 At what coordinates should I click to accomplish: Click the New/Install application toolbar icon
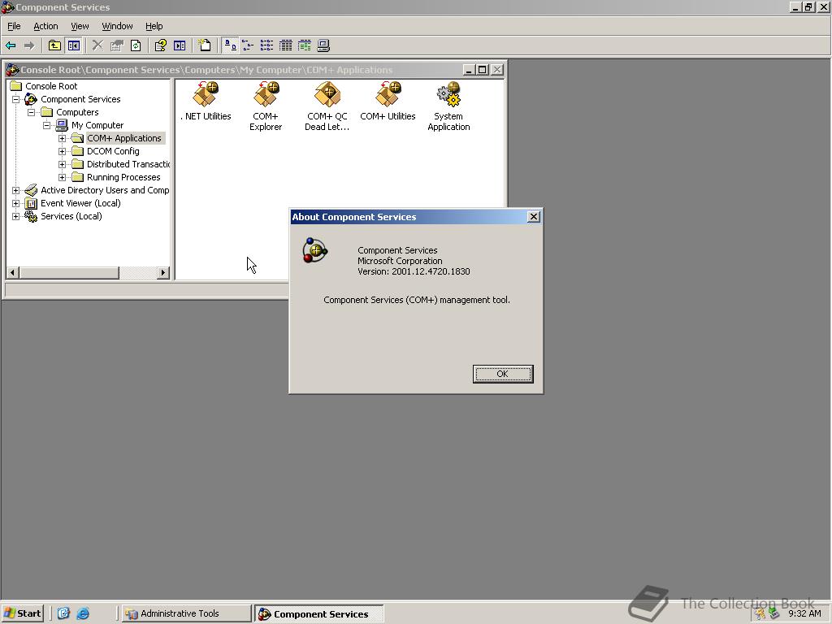(x=204, y=45)
